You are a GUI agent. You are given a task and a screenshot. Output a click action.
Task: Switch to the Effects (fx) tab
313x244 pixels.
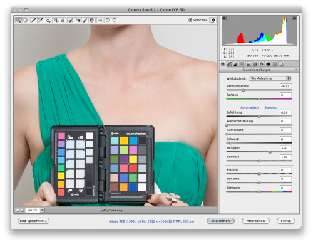tap(262, 64)
